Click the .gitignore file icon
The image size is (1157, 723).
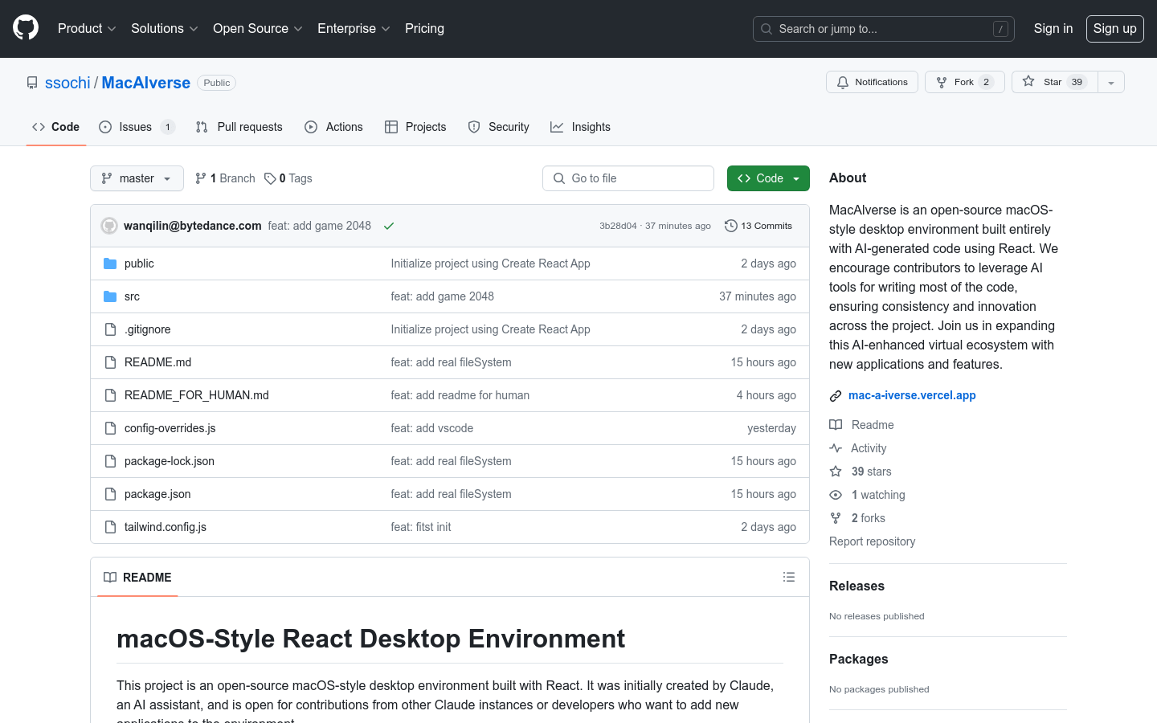coord(110,329)
